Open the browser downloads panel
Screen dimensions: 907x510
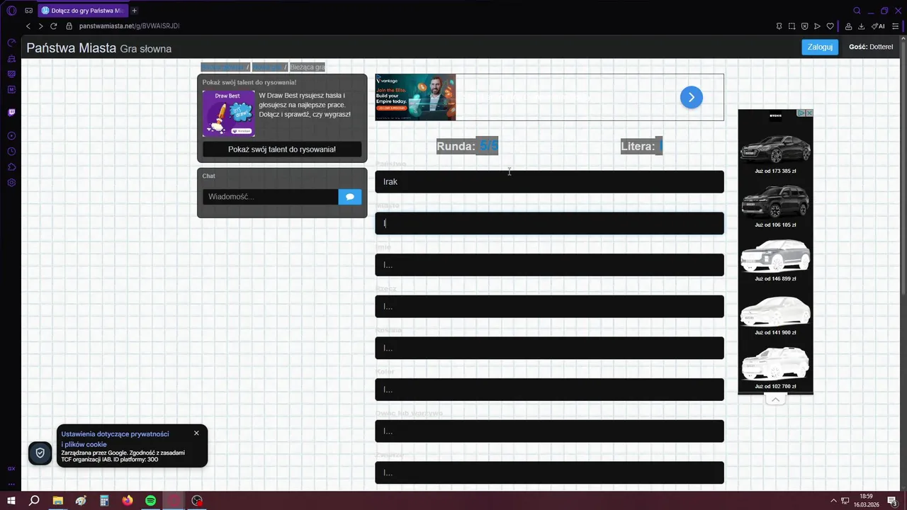861,26
